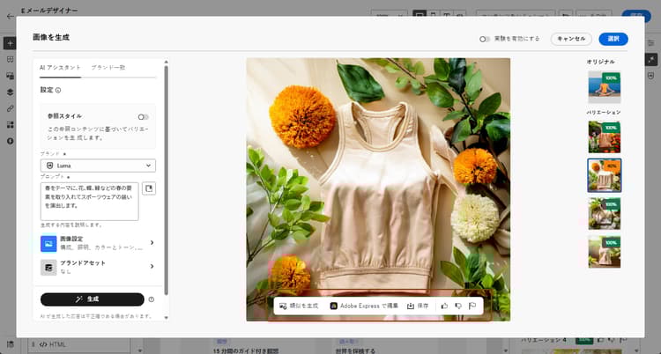Click 類似を生成 to generate similar
661x354 pixels.
coord(298,306)
